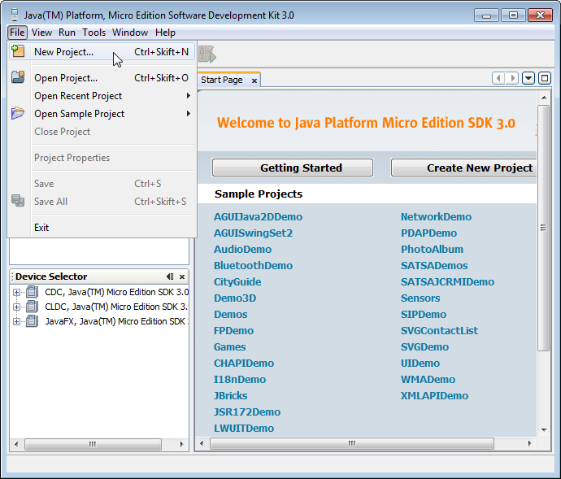Click the New Project icon in File menu
561x479 pixels.
(18, 51)
